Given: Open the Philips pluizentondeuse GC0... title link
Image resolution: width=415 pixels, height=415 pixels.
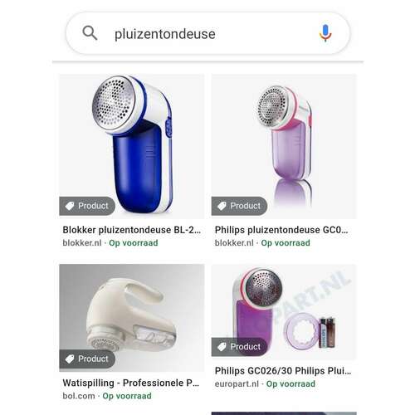Looking at the screenshot, I should 281,230.
